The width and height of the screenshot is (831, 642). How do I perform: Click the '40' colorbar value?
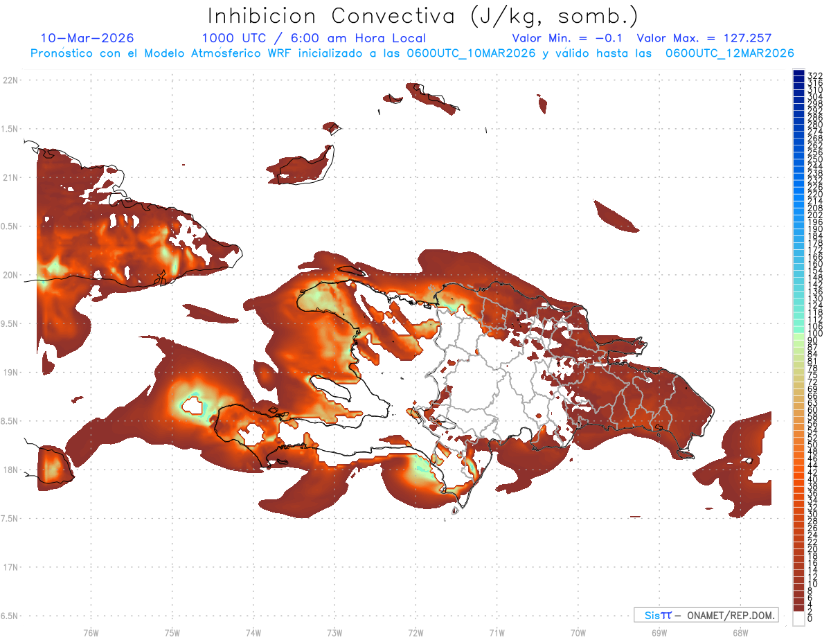coord(812,479)
